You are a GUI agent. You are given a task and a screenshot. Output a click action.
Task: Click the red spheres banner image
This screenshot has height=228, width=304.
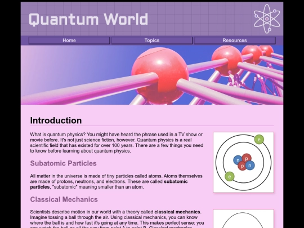pos(152,75)
